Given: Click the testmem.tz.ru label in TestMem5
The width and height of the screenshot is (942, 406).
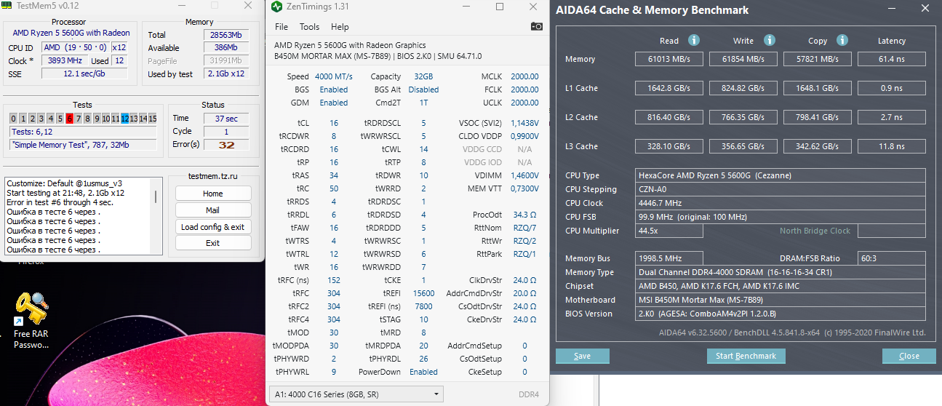Looking at the screenshot, I should click(x=212, y=176).
